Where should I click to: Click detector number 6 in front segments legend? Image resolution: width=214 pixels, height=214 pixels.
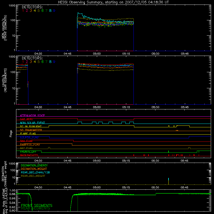[43, 11]
